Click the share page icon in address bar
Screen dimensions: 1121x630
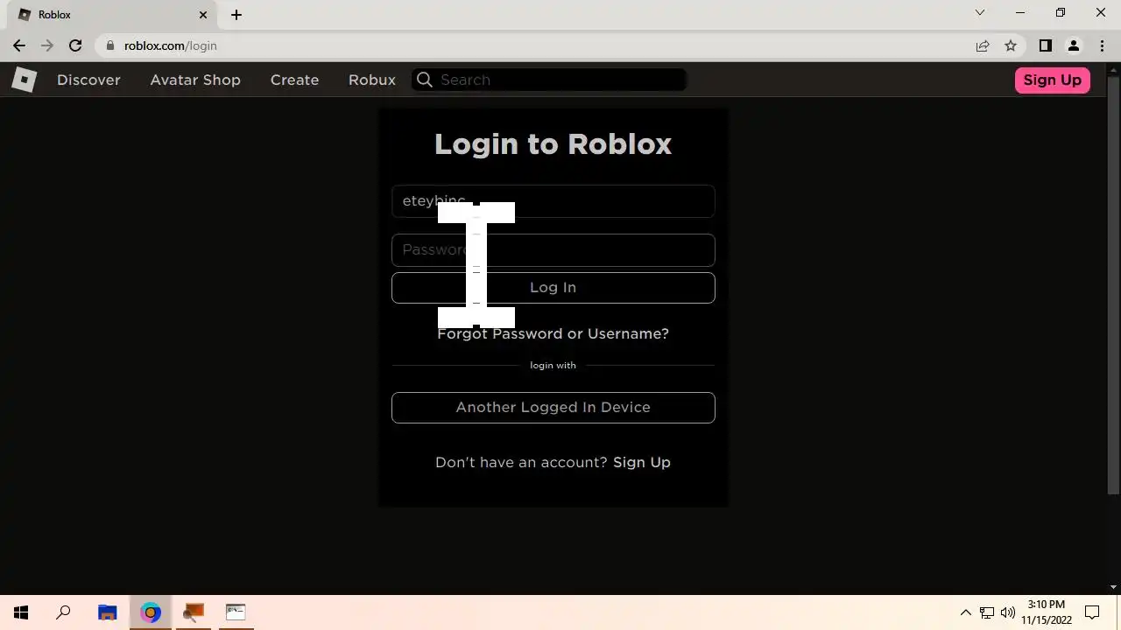983,45
